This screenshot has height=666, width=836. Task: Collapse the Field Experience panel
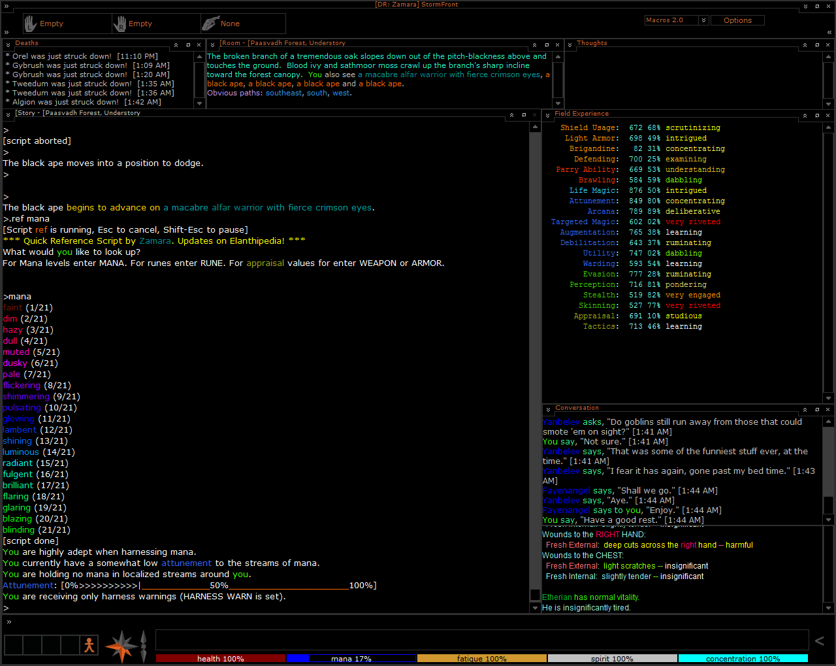(x=805, y=116)
